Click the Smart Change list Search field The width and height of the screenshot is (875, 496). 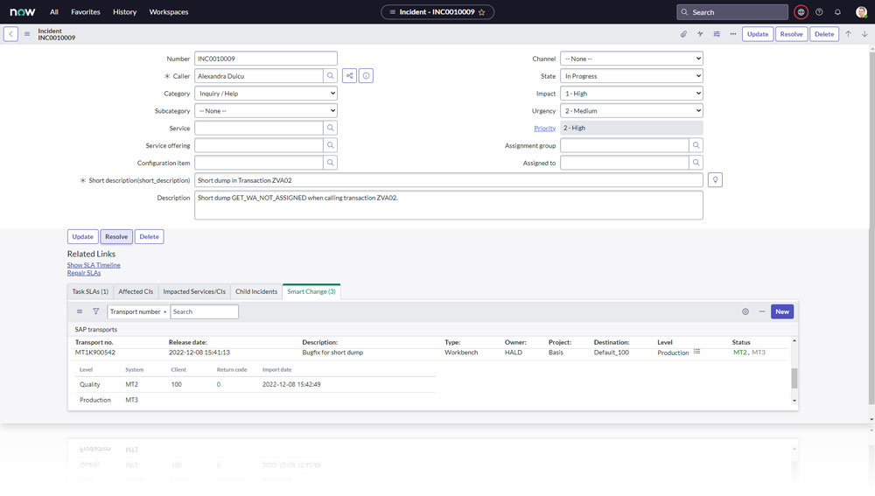coord(204,311)
